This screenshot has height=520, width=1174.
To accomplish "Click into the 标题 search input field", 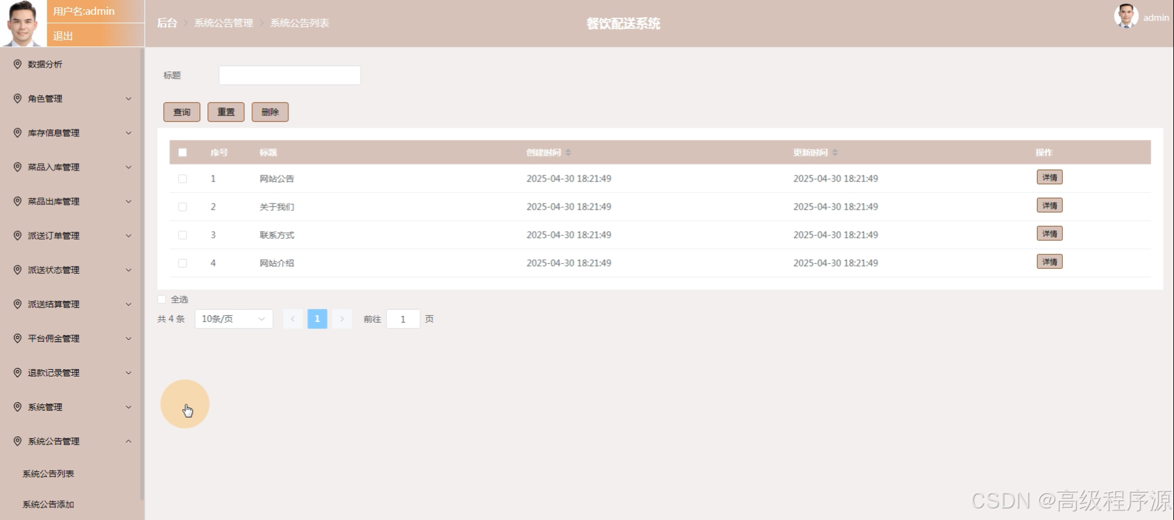I will coord(289,75).
